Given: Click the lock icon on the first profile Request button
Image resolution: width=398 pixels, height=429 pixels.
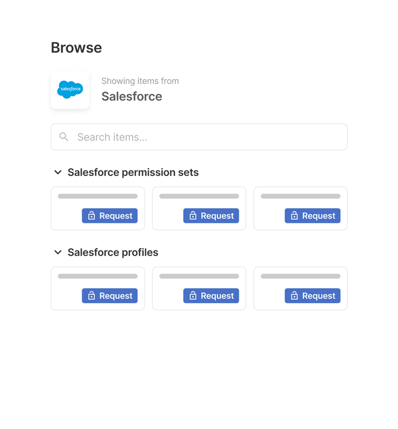Looking at the screenshot, I should pos(92,296).
